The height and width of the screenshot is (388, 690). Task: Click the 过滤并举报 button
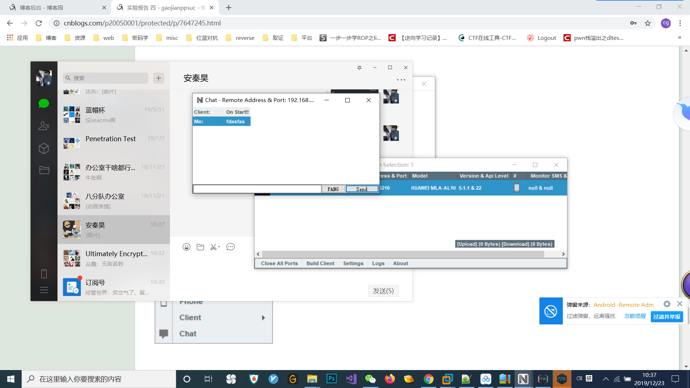667,317
